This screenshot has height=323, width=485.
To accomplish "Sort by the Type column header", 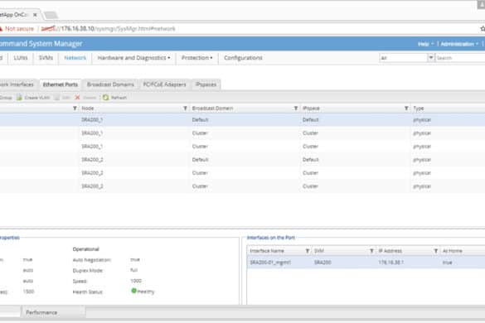I will [419, 108].
